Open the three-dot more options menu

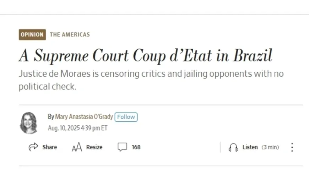click(x=292, y=147)
